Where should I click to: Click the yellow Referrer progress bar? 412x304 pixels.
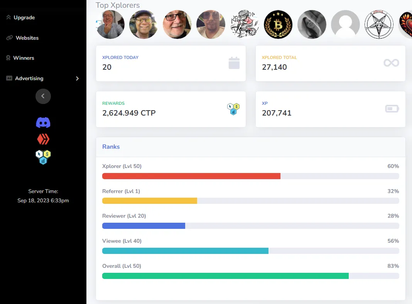[150, 201]
